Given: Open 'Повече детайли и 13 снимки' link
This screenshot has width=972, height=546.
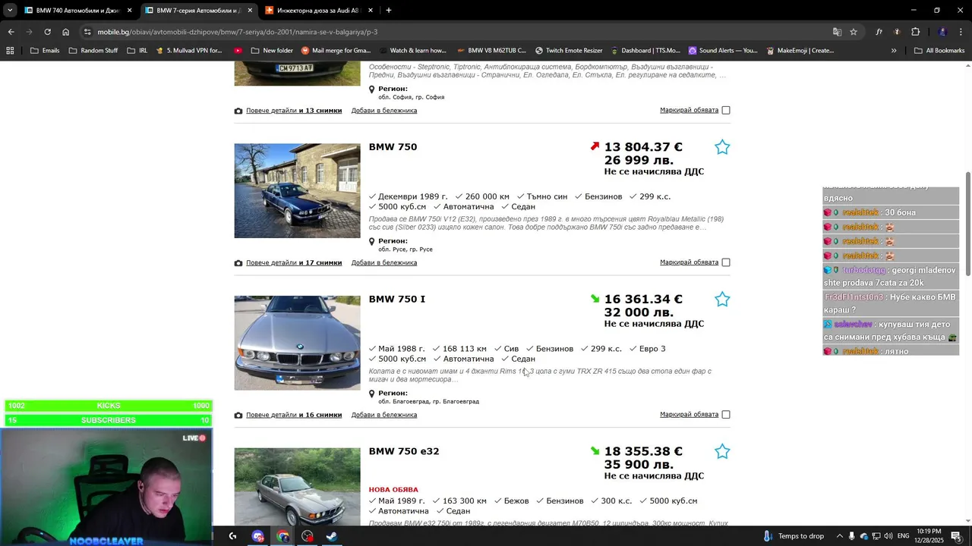Looking at the screenshot, I should [294, 111].
